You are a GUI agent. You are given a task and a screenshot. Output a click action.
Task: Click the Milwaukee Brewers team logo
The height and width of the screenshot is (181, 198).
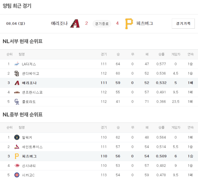pos(17,137)
